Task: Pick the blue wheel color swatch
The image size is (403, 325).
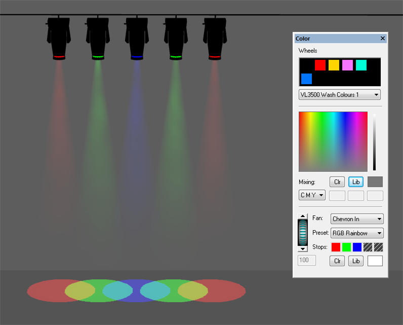Action: (x=306, y=79)
